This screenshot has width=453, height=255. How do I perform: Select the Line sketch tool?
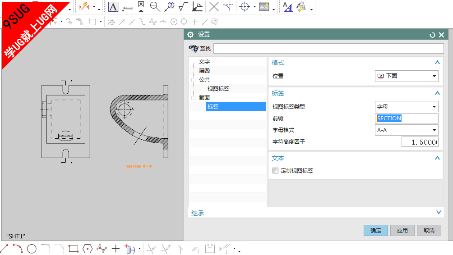tap(4, 248)
